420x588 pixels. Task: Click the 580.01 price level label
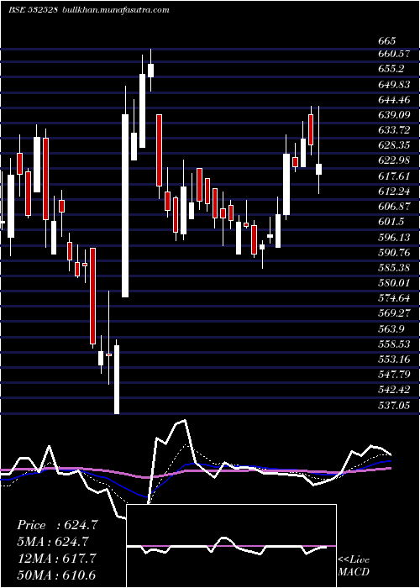point(394,283)
